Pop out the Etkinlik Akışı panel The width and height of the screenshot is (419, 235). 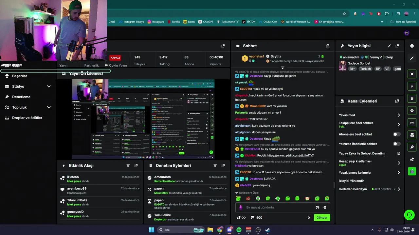(136, 165)
